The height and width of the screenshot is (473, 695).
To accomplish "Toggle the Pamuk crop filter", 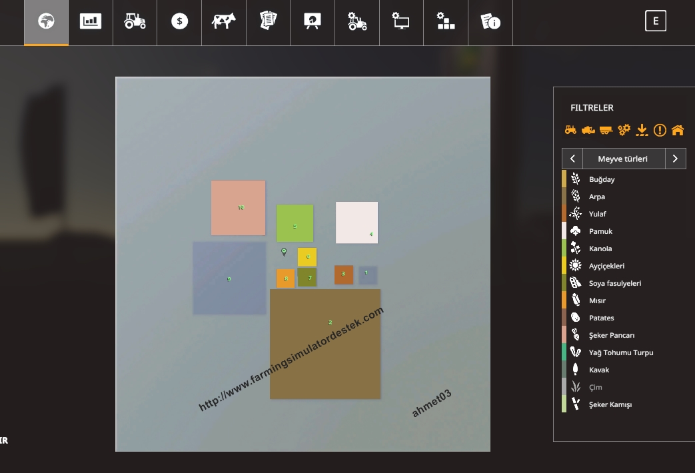I will coord(600,231).
